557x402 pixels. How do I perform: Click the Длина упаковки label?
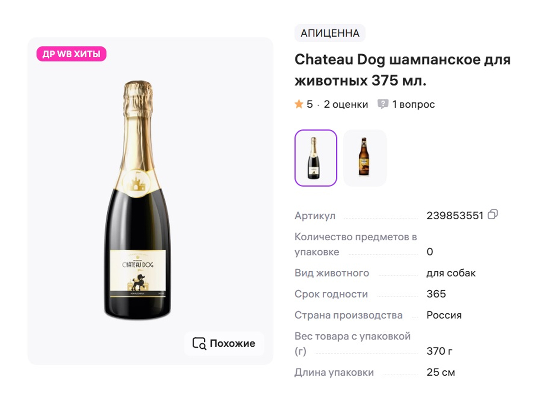334,372
